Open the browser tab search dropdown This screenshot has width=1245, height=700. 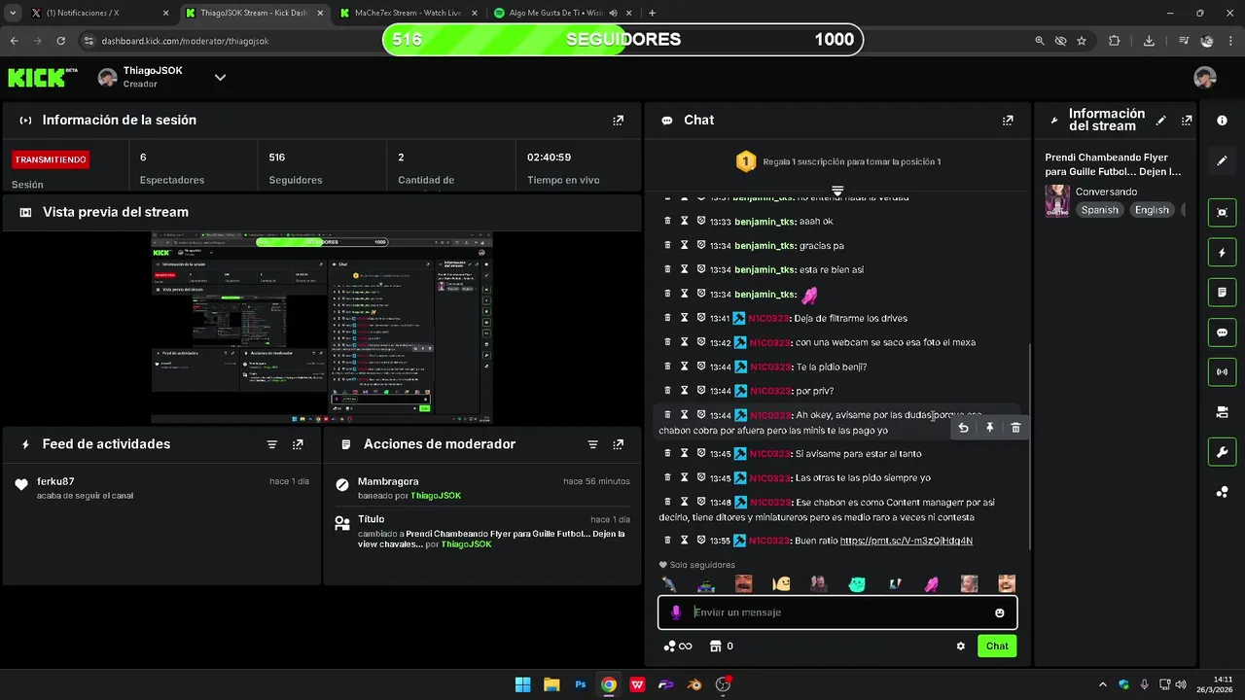click(x=11, y=13)
